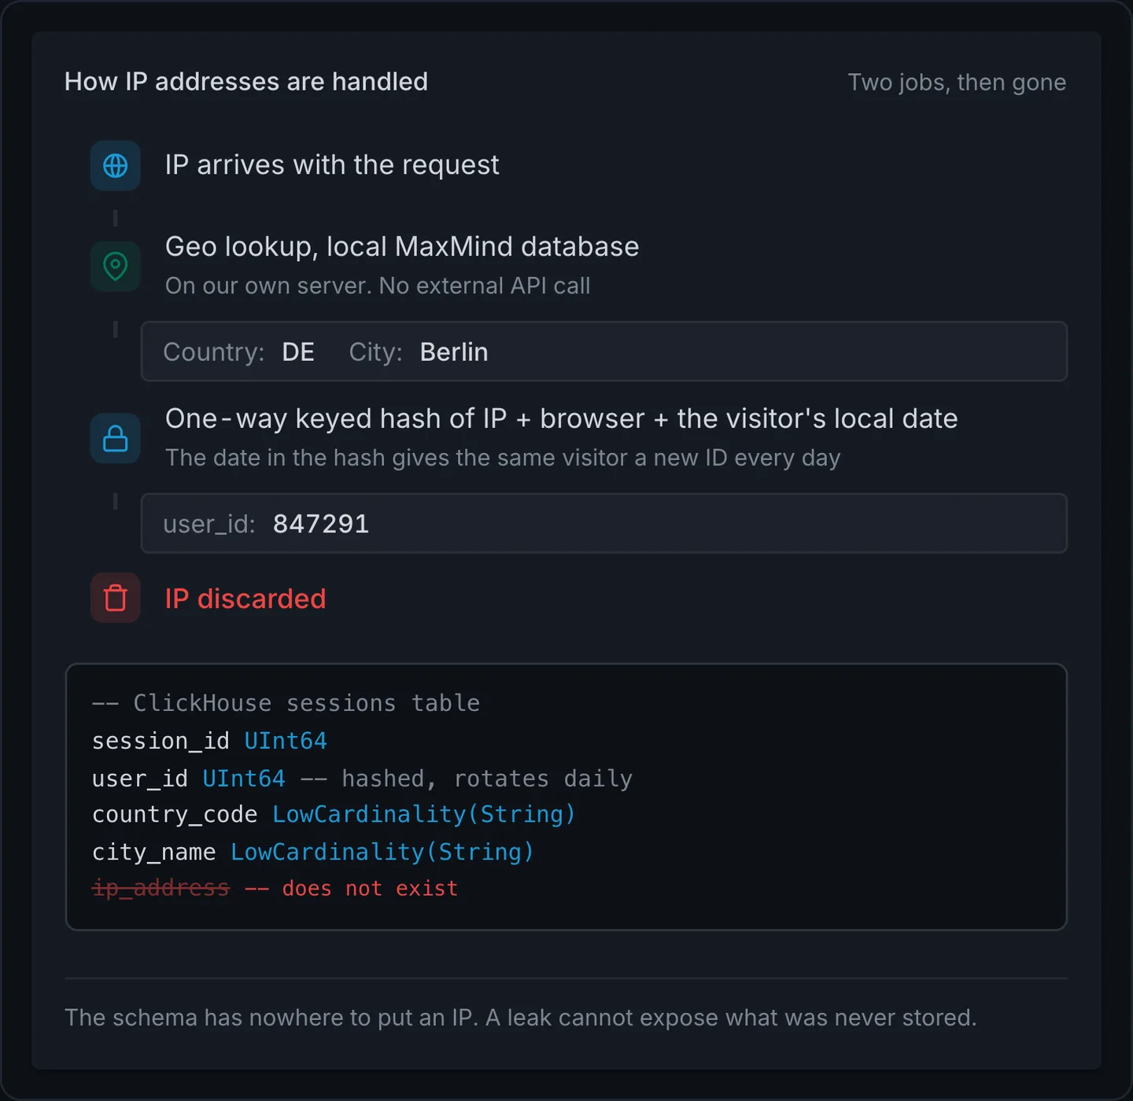Click the city_name LowCardinality(String) line
1133x1101 pixels.
click(x=313, y=852)
